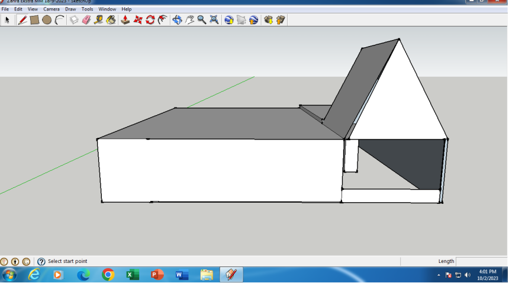The image size is (509, 286).
Task: Select the Rectangle drawing tool
Action: click(34, 20)
